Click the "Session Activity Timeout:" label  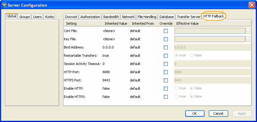point(82,64)
